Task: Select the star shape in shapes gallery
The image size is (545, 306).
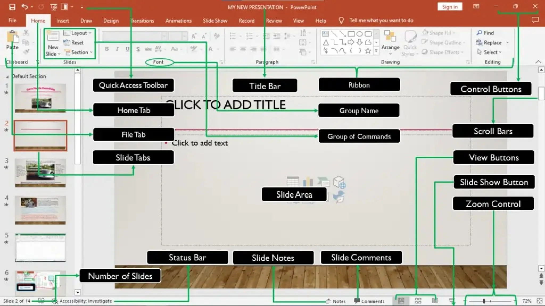Action: click(368, 50)
